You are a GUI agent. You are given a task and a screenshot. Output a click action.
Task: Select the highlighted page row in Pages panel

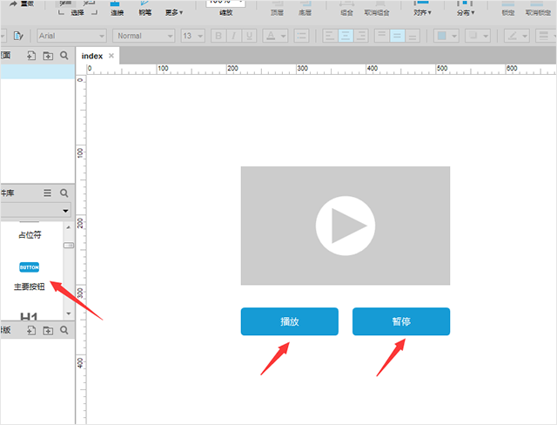coord(37,71)
